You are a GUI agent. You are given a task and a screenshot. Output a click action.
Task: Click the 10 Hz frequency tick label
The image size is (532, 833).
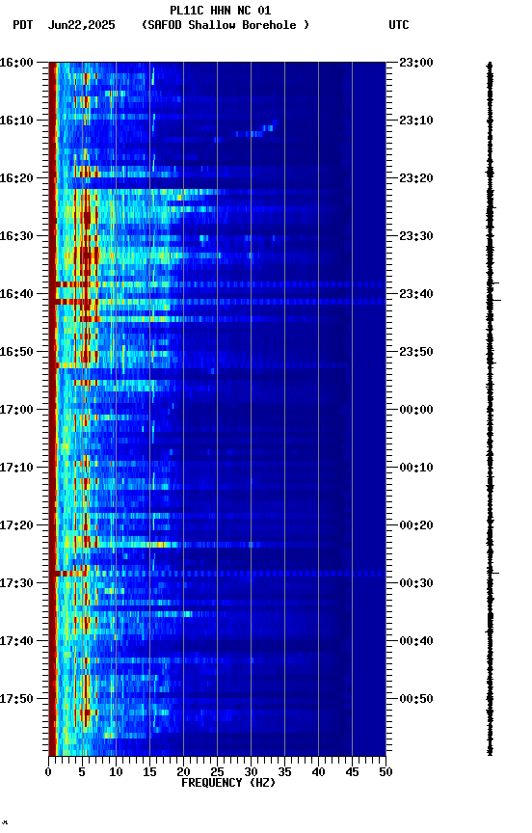coord(116,772)
